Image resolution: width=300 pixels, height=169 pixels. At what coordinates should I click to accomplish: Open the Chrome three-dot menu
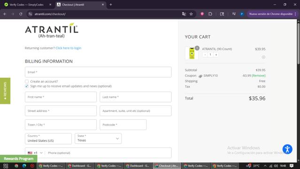(295, 14)
